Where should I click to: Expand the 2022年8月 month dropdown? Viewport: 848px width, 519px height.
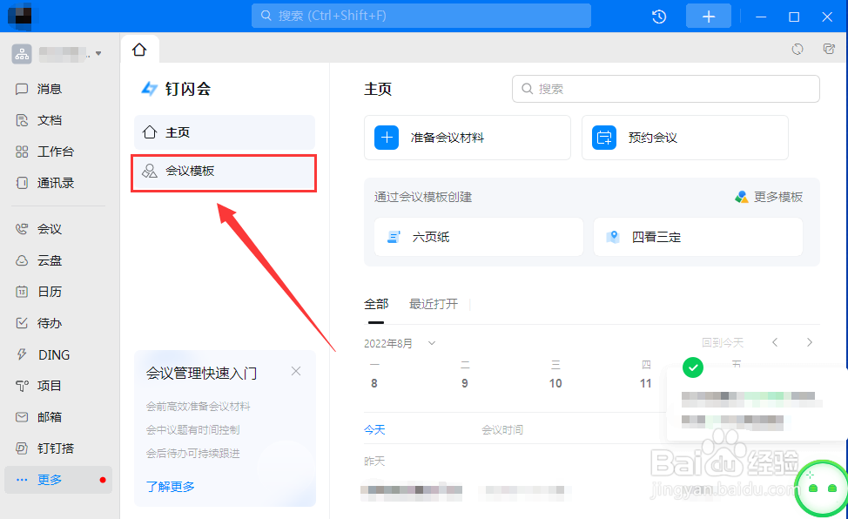coord(432,343)
